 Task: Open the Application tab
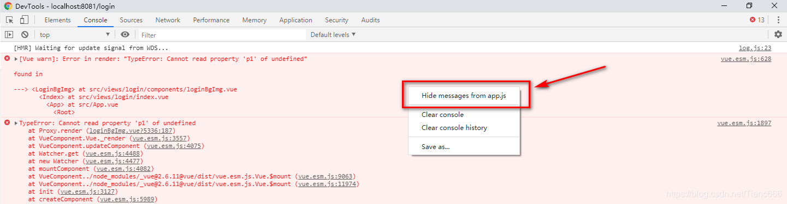pos(295,20)
